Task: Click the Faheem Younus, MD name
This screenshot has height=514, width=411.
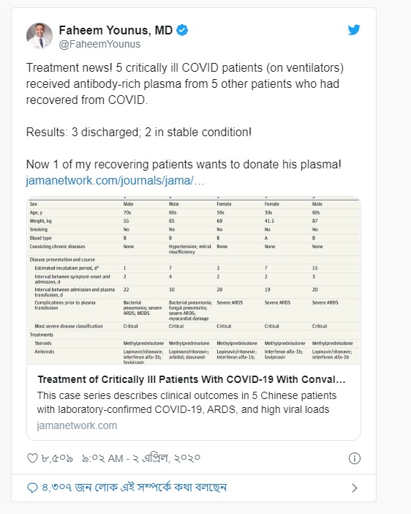Action: [x=116, y=30]
